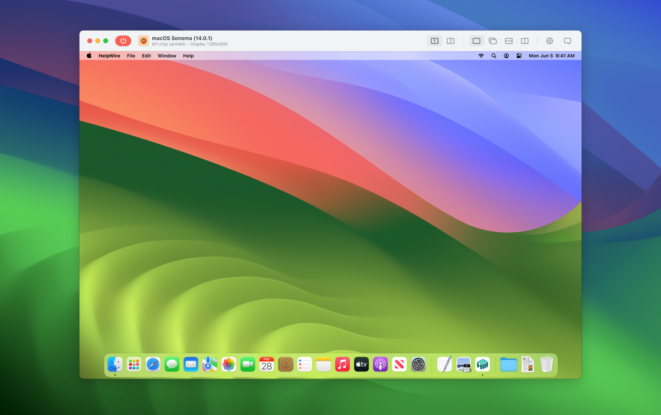Open the document stack in the dock
Image resolution: width=661 pixels, height=415 pixels.
[528, 364]
